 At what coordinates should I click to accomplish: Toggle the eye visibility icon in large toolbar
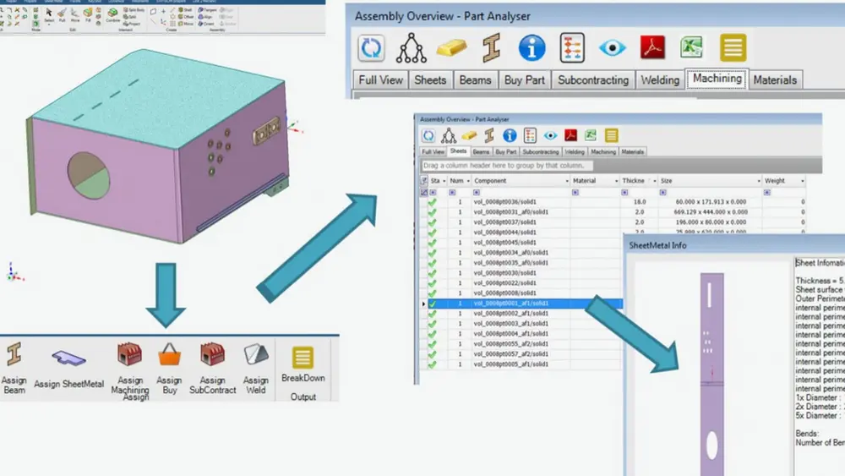(x=612, y=48)
